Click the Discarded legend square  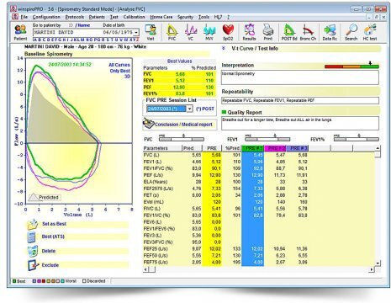tap(84, 281)
